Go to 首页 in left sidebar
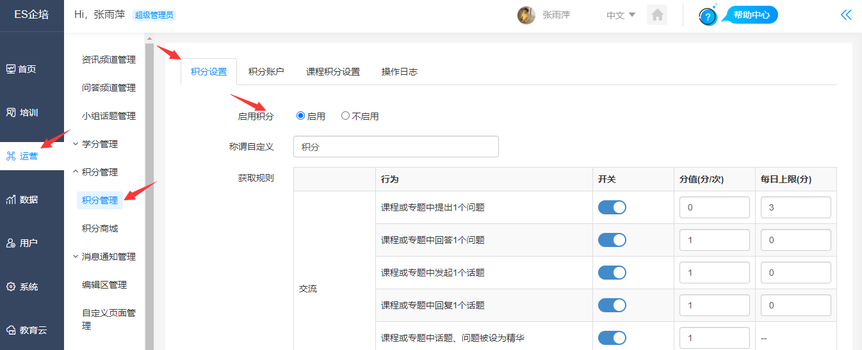862x350 pixels. (x=22, y=69)
